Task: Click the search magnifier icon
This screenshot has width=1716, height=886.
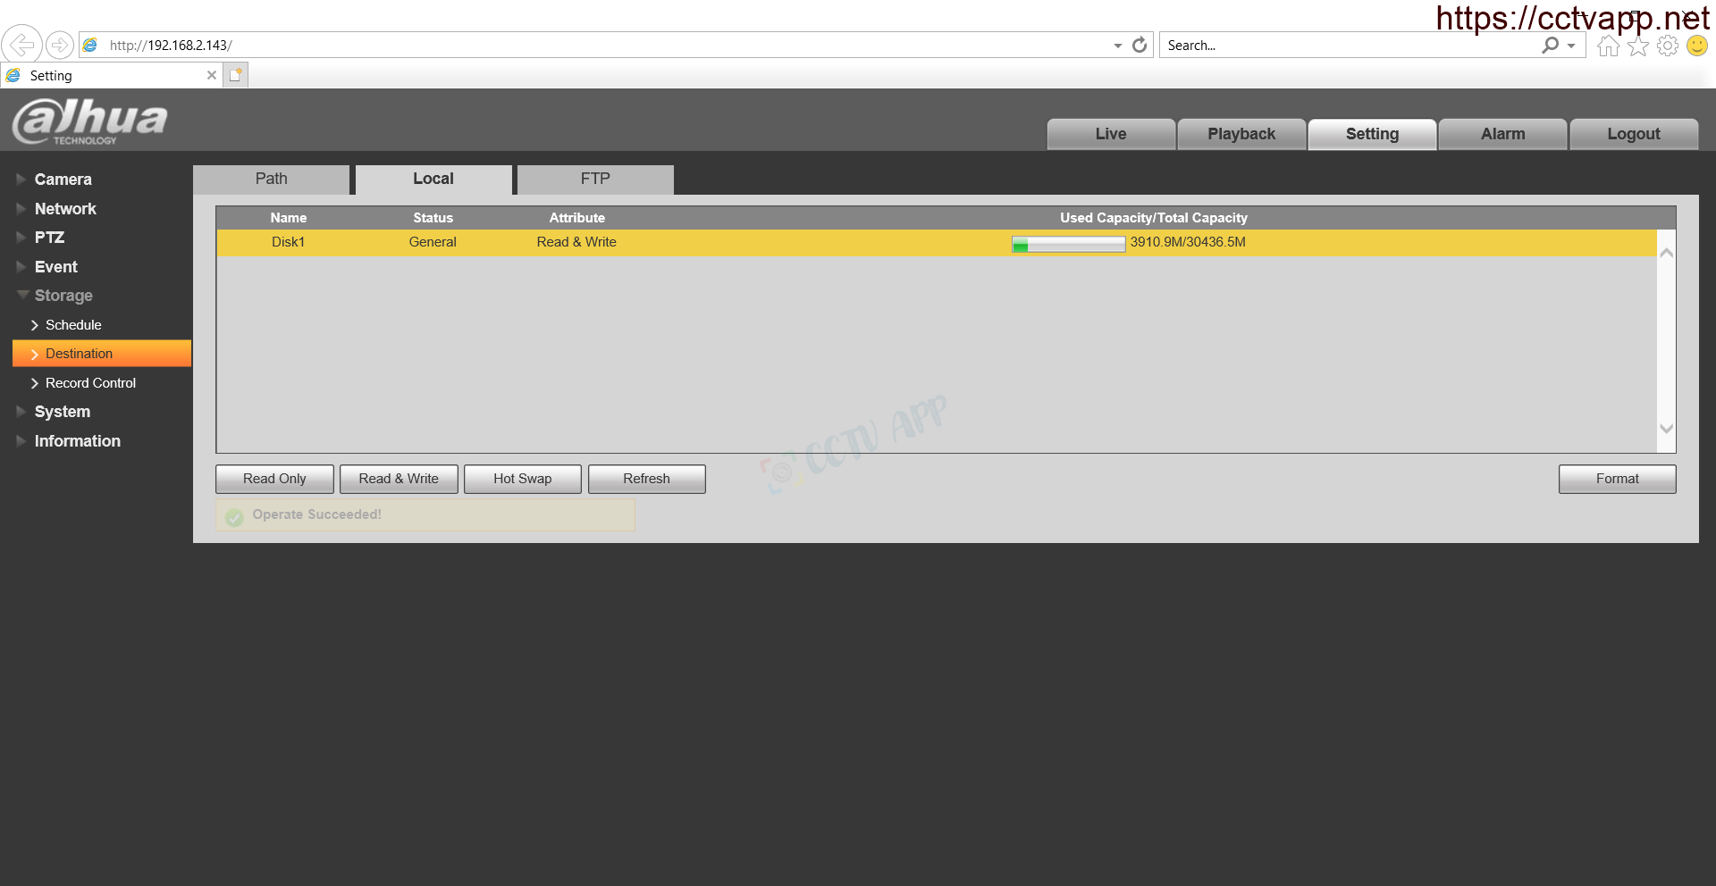Action: pos(1551,45)
